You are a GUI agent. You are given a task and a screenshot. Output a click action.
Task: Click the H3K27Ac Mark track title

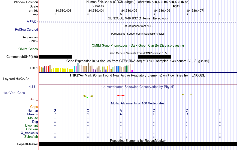(x=138, y=75)
